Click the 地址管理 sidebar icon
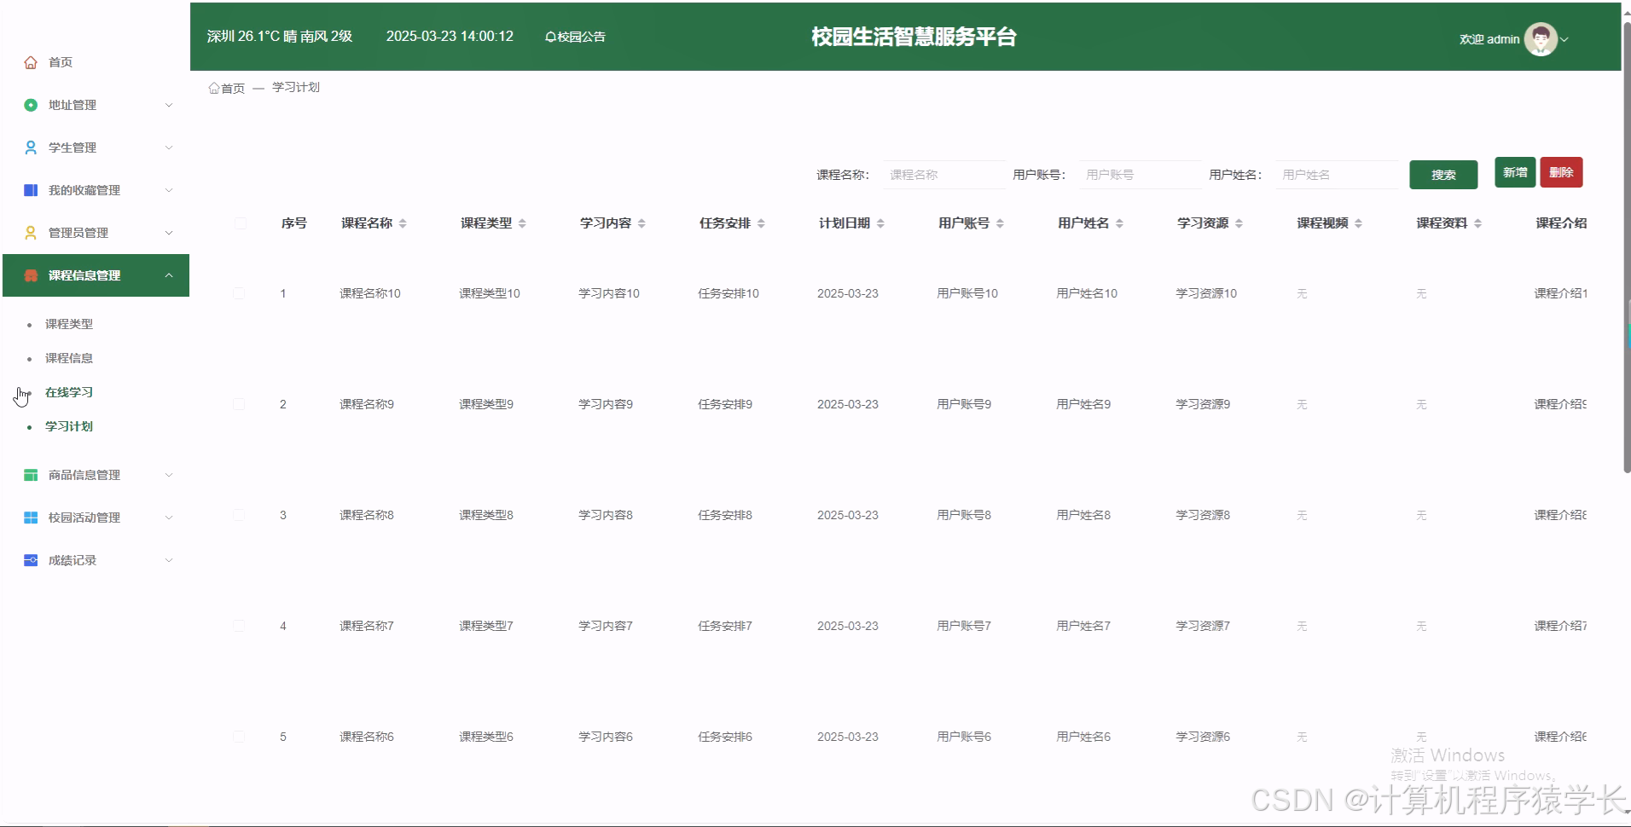 pyautogui.click(x=31, y=105)
